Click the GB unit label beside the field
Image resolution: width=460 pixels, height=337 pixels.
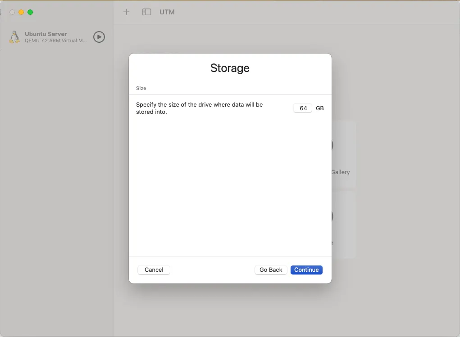[x=320, y=108]
